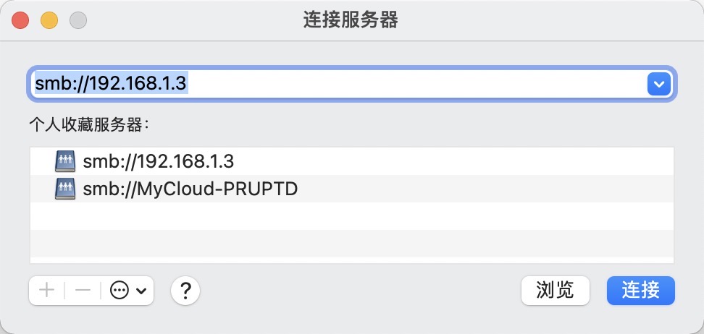Open the ellipsis action menu
This screenshot has width=704, height=334.
[x=120, y=291]
